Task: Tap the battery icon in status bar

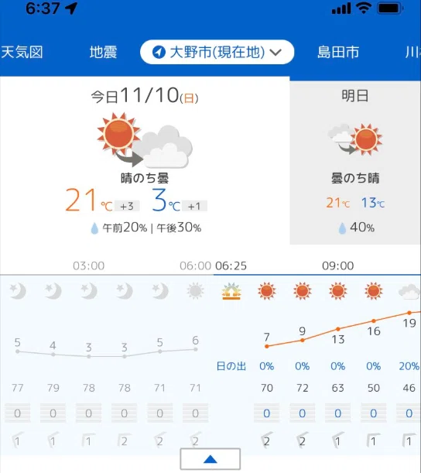Action: pos(389,9)
